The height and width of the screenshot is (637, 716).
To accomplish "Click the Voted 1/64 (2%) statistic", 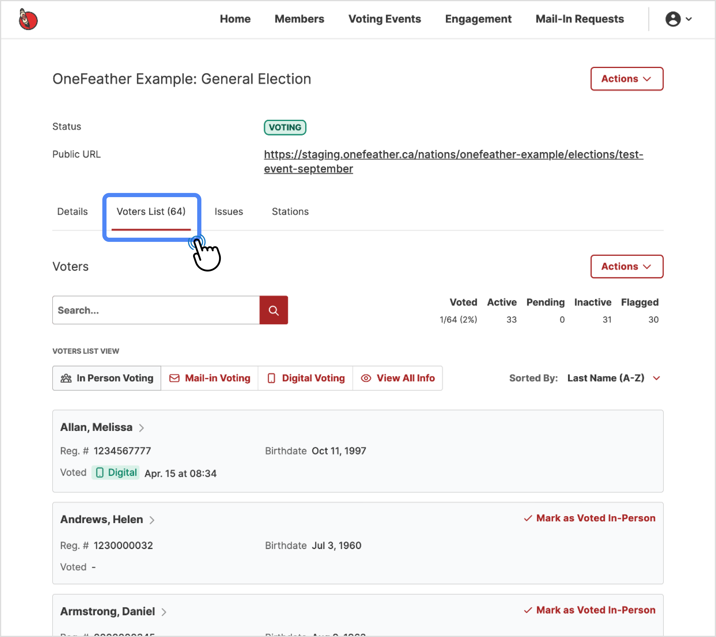I will pos(458,320).
